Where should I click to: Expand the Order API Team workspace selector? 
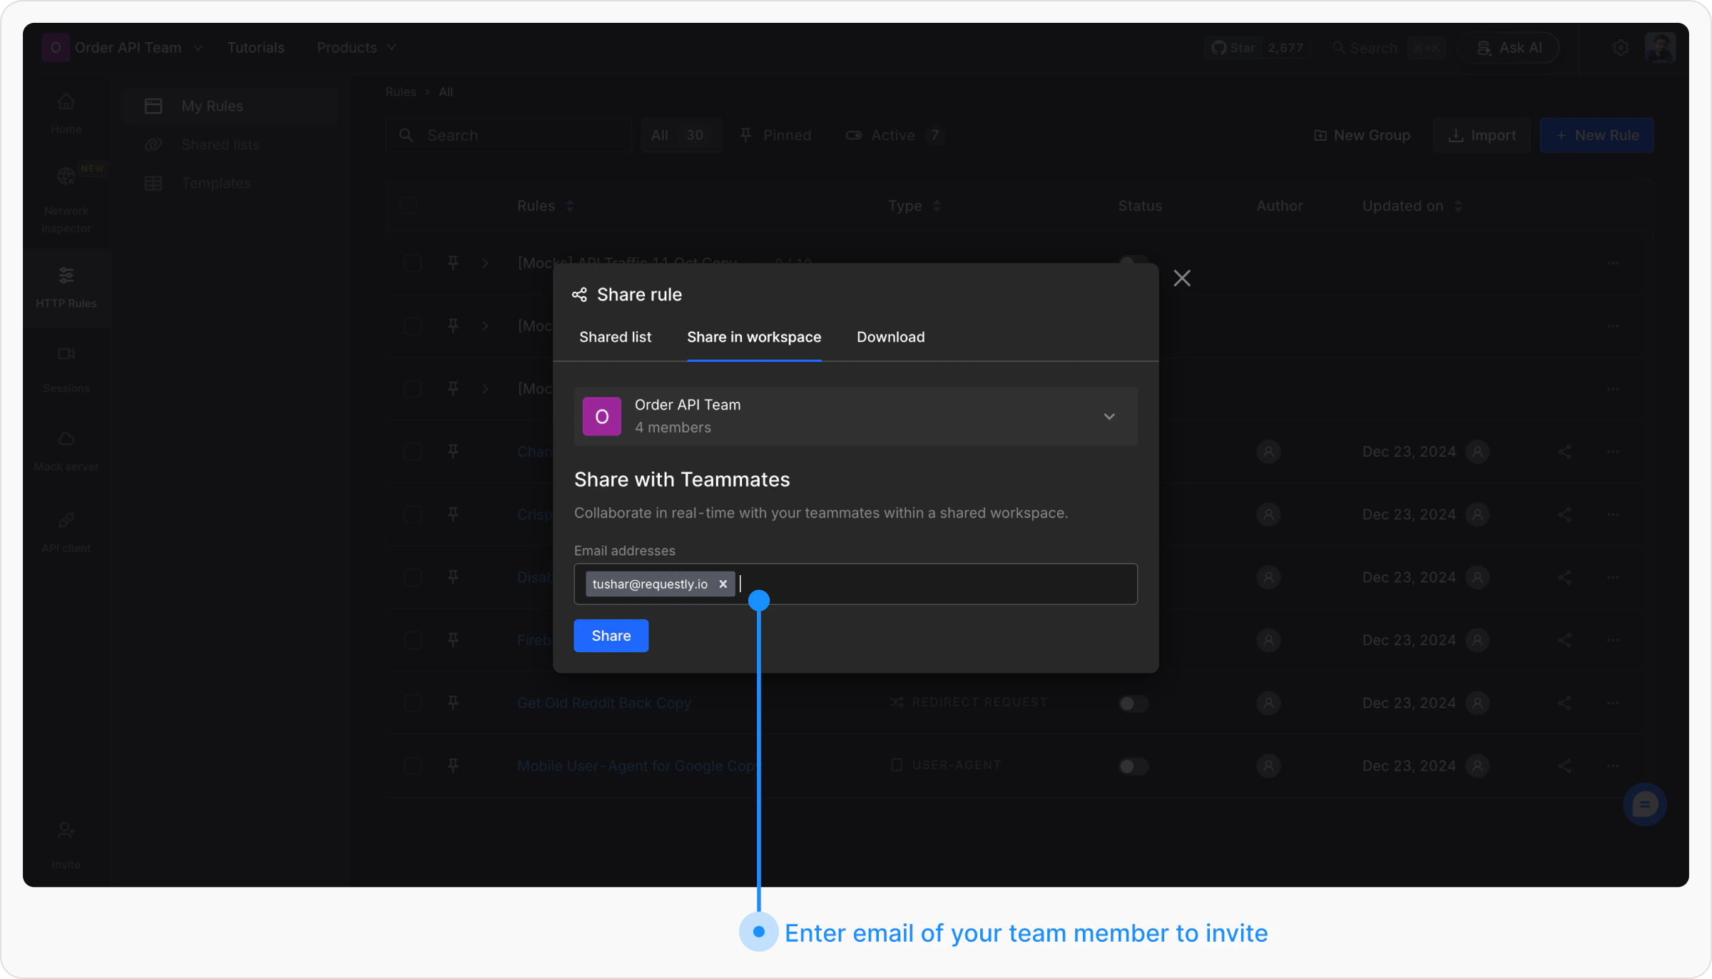click(x=855, y=416)
